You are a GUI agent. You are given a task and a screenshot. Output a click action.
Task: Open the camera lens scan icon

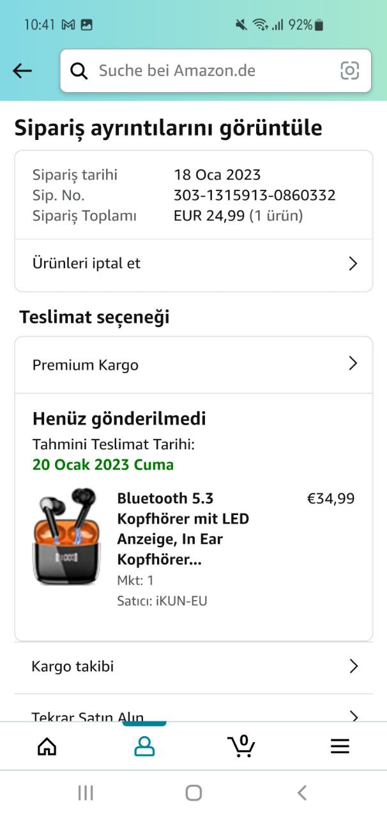point(349,71)
